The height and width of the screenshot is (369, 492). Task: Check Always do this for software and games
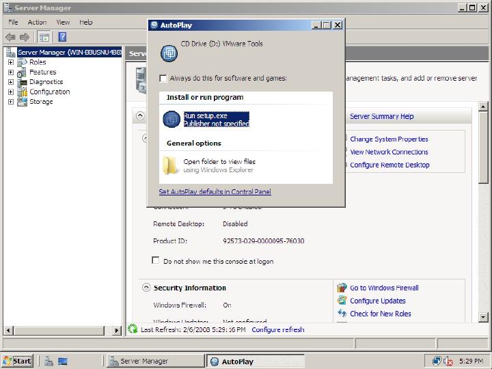163,78
